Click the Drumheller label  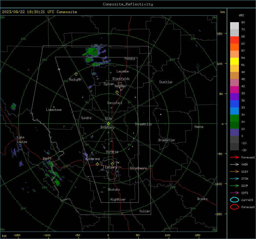[x=167, y=140]
